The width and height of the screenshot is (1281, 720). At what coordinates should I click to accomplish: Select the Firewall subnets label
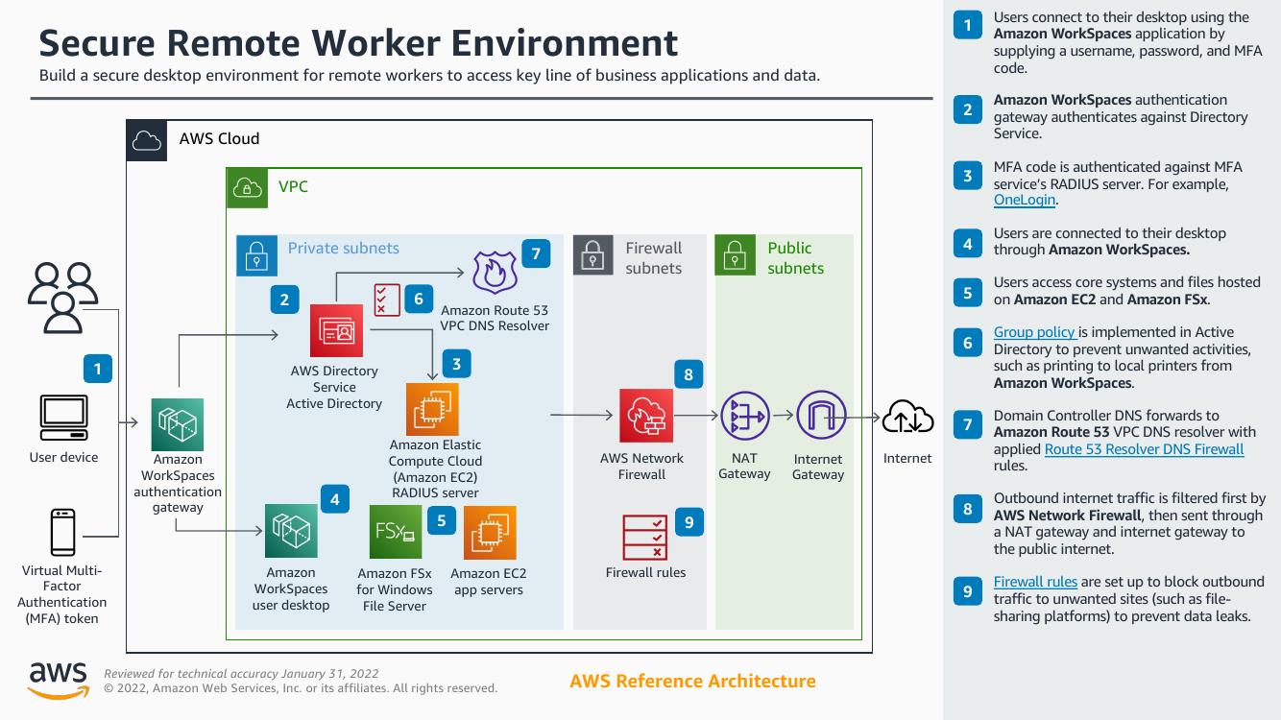pos(653,257)
